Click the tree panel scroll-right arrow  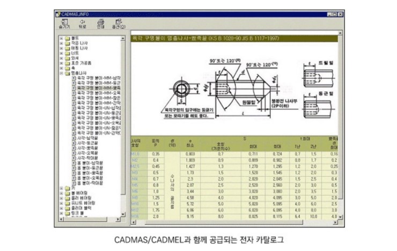[118, 219]
